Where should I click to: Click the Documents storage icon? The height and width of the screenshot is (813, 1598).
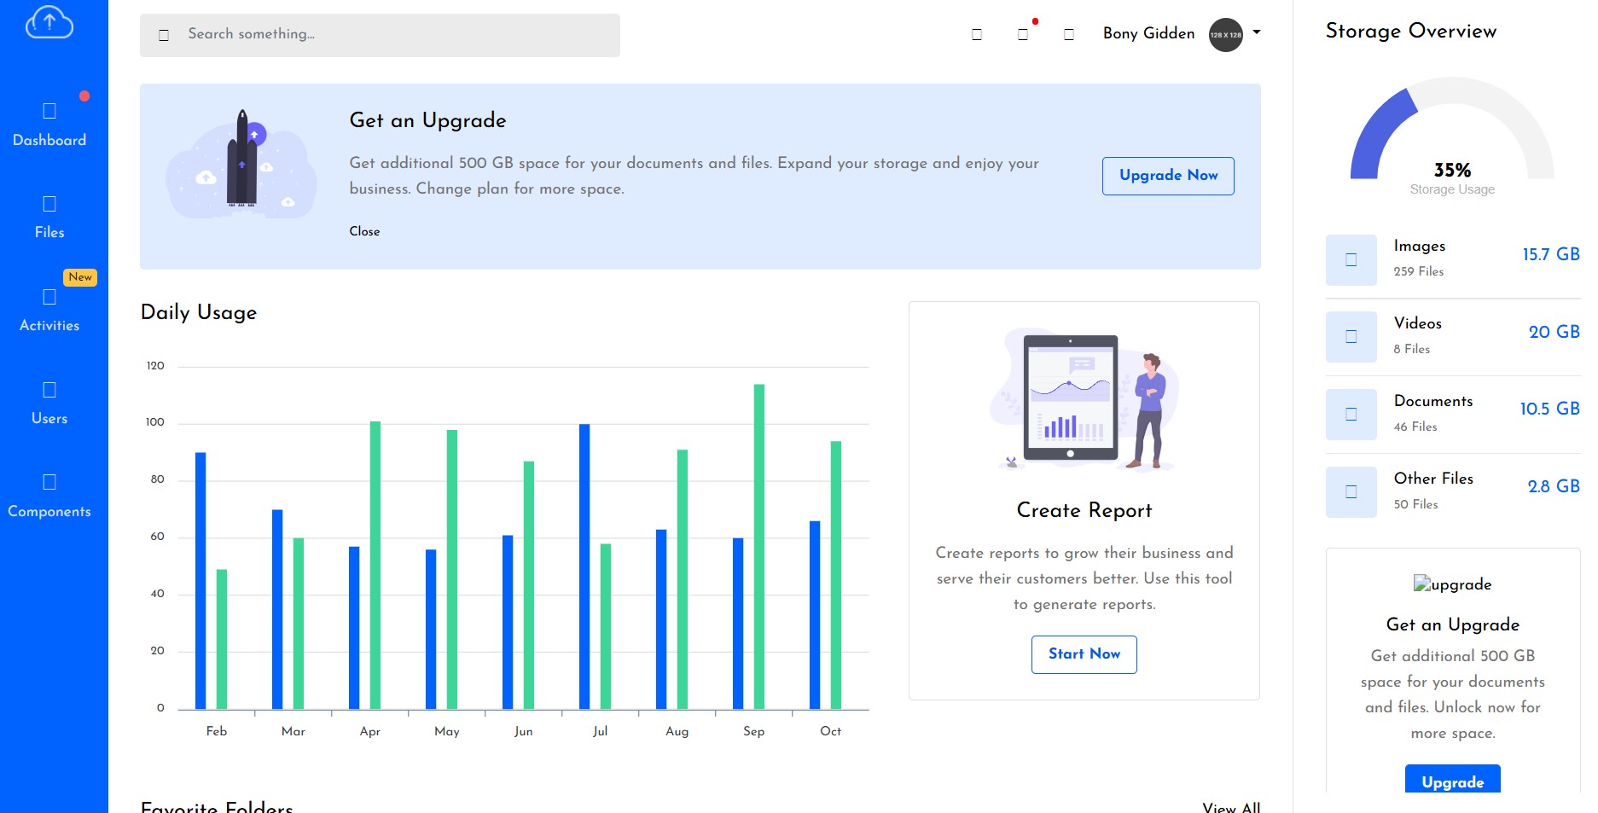pyautogui.click(x=1351, y=415)
